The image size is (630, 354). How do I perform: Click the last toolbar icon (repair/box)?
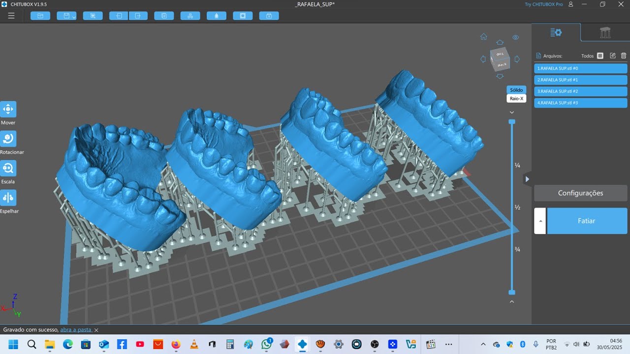point(269,16)
